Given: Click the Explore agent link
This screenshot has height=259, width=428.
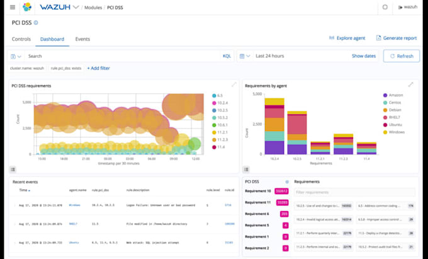Looking at the screenshot, I should pyautogui.click(x=351, y=38).
